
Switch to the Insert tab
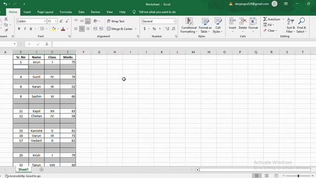pyautogui.click(x=27, y=12)
